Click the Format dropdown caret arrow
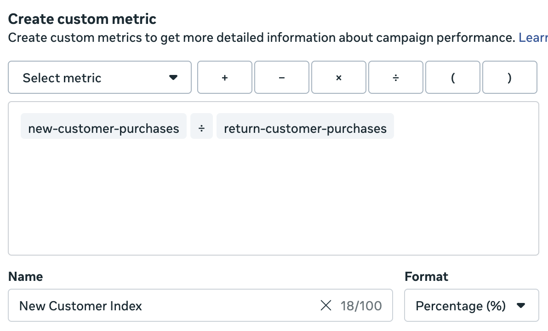The height and width of the screenshot is (331, 548). coord(521,305)
